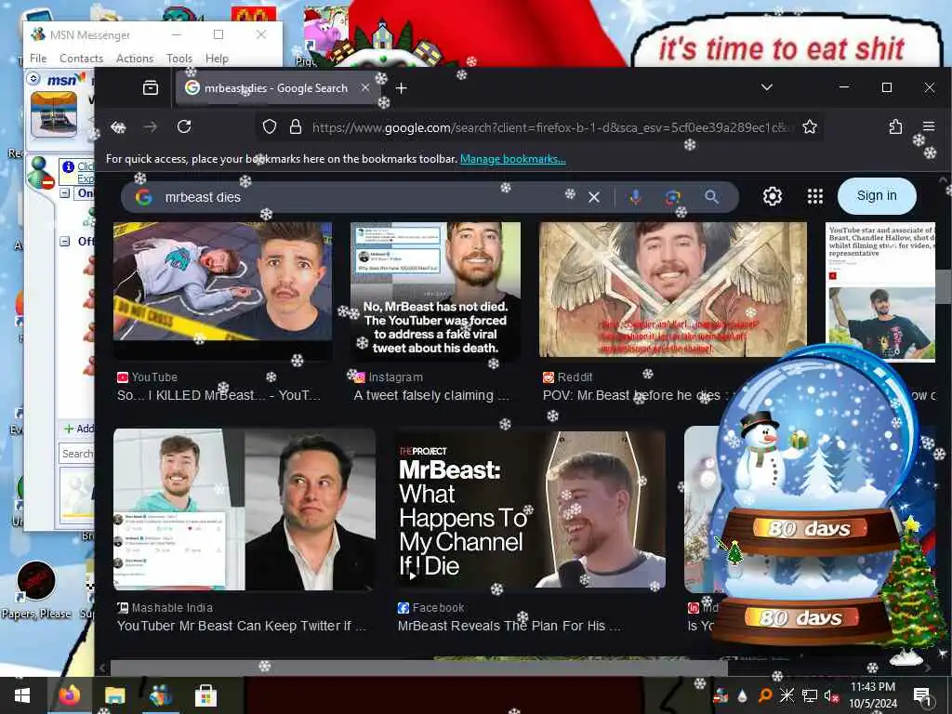The width and height of the screenshot is (952, 714).
Task: Click the MSN Messenger display picture
Action: pyautogui.click(x=54, y=114)
